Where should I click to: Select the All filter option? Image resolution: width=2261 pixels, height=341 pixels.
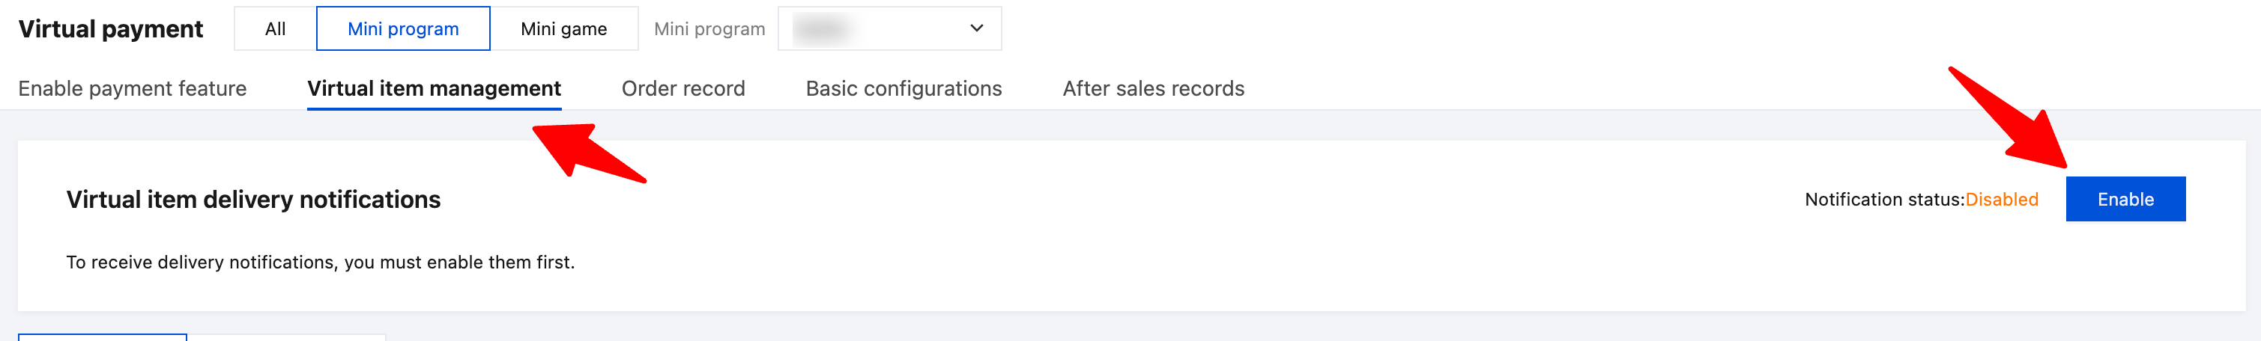[275, 29]
